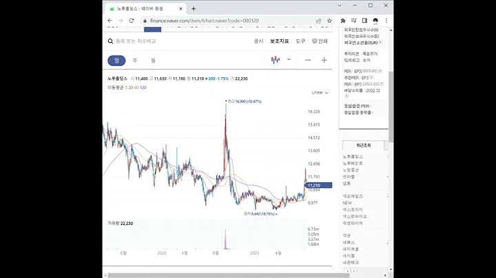Viewport: 496px width, 278px height.
Task: Click the candlestick chart type icon
Action: coord(276,60)
